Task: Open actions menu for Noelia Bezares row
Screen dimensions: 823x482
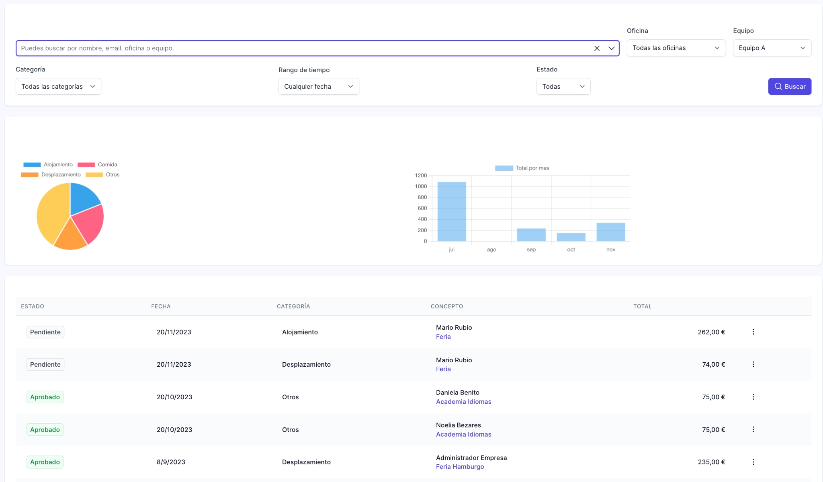Action: click(x=753, y=429)
